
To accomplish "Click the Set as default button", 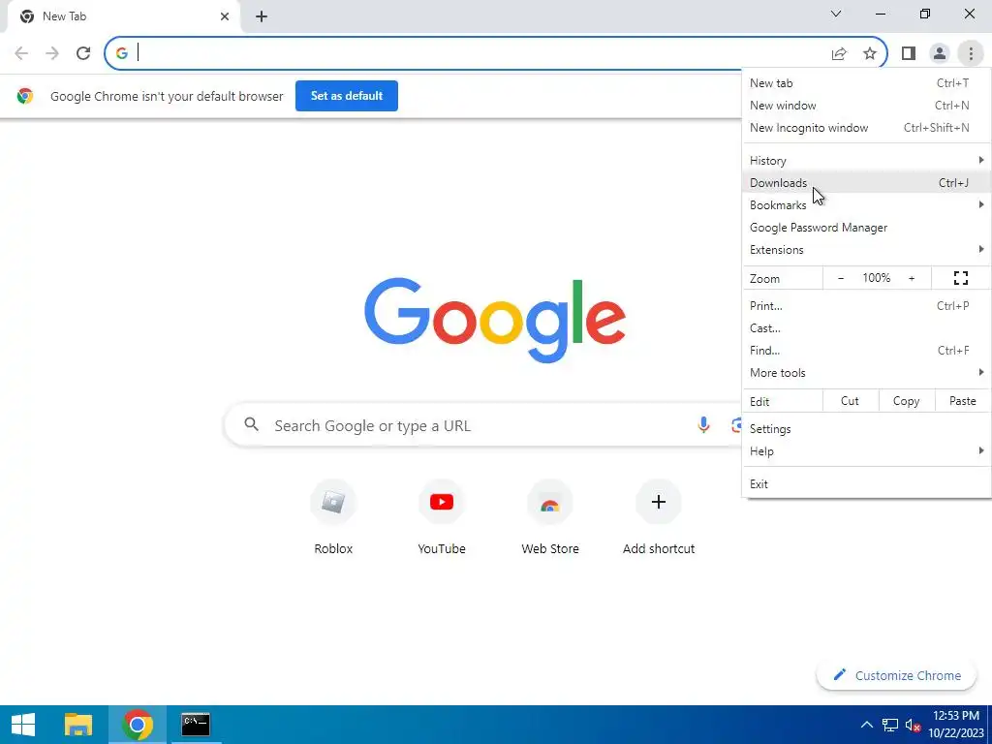I will tap(347, 96).
